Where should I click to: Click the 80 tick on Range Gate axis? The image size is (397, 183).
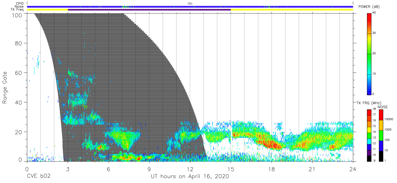[x=18, y=43]
